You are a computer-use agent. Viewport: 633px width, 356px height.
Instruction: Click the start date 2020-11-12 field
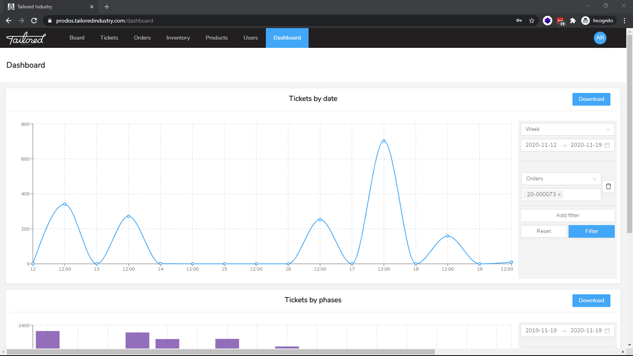click(541, 145)
